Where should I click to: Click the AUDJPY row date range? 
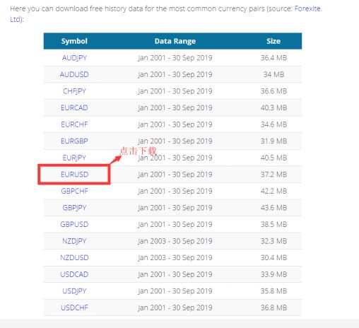[175, 58]
